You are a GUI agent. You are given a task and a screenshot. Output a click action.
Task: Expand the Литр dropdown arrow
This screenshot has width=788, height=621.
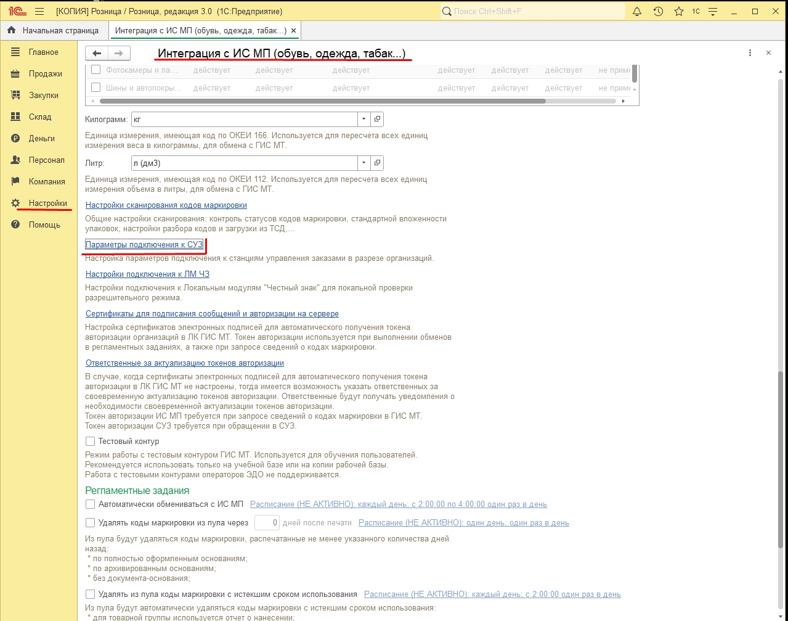pyautogui.click(x=364, y=163)
